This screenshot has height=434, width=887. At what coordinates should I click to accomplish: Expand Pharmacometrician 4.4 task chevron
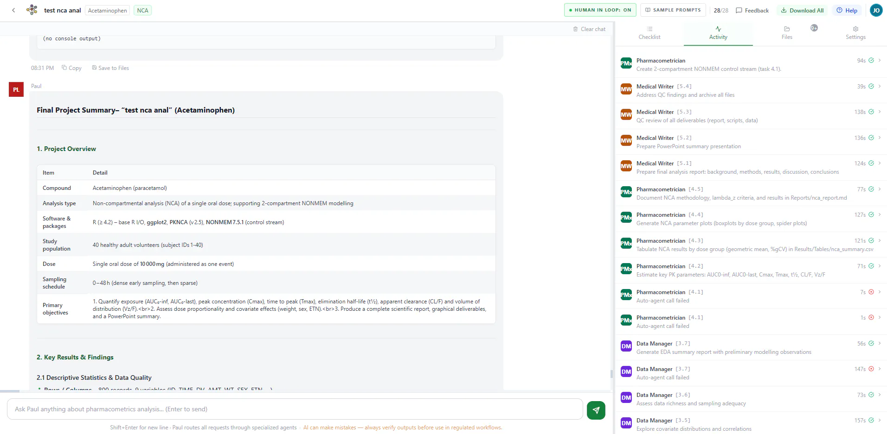pyautogui.click(x=879, y=214)
